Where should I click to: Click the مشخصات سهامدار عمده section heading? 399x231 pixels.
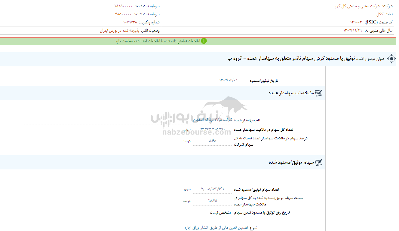(291, 93)
